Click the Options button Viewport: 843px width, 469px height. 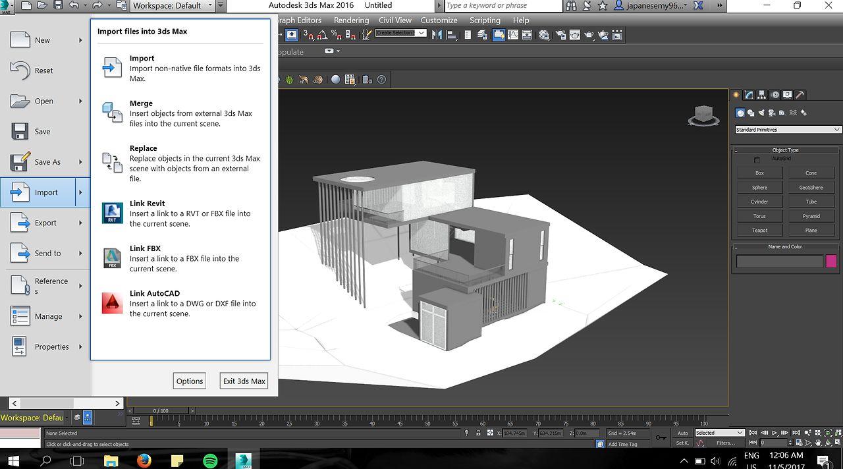coord(190,381)
